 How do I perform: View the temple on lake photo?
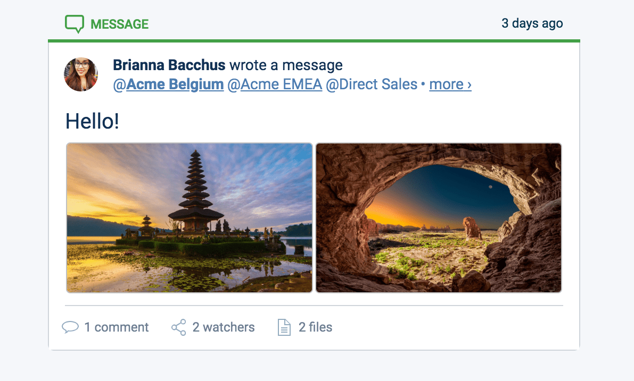pyautogui.click(x=189, y=217)
